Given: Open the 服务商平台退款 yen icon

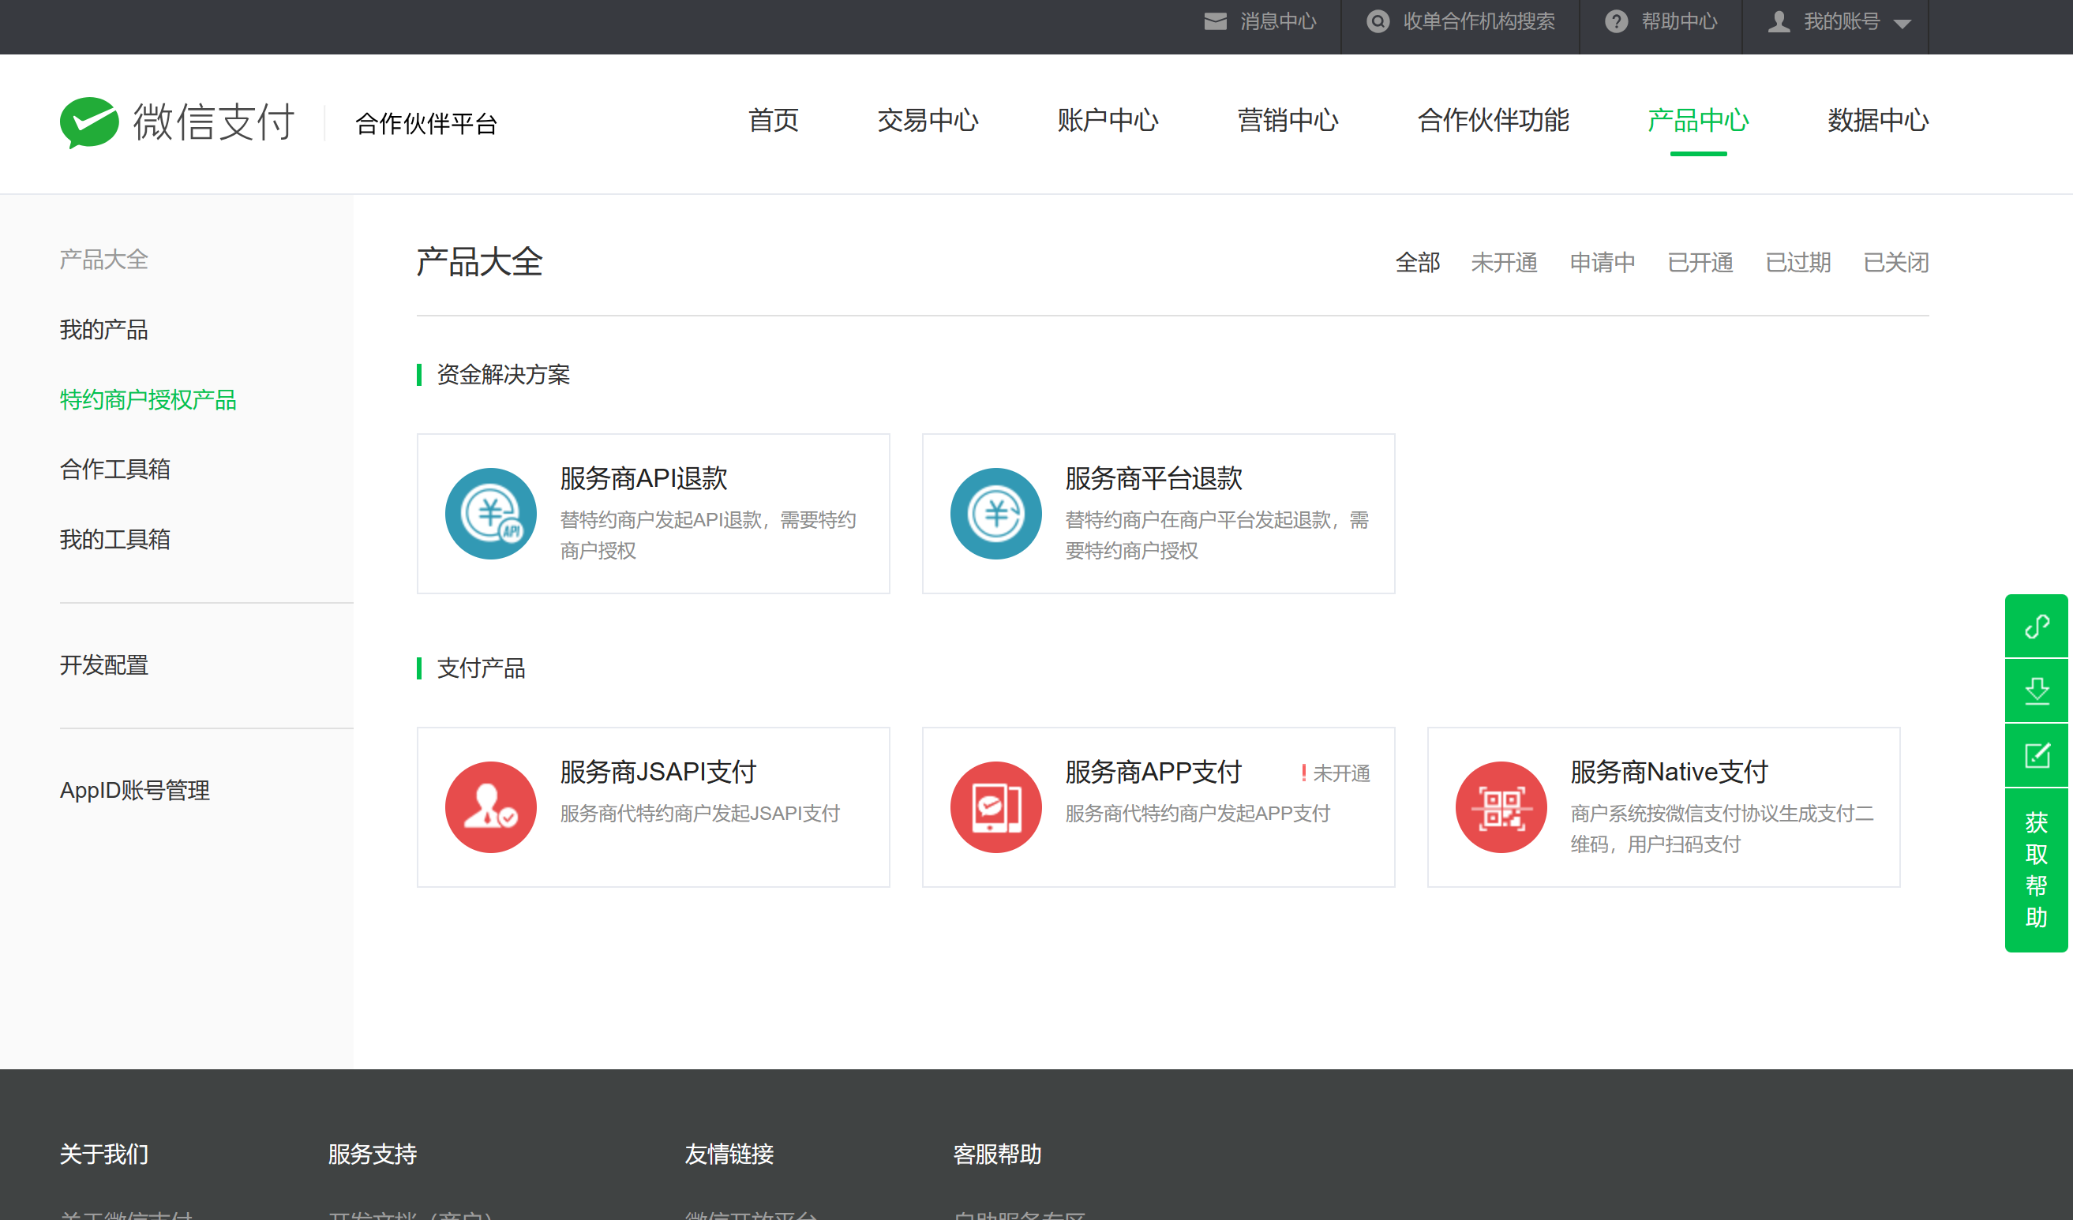Looking at the screenshot, I should point(995,514).
